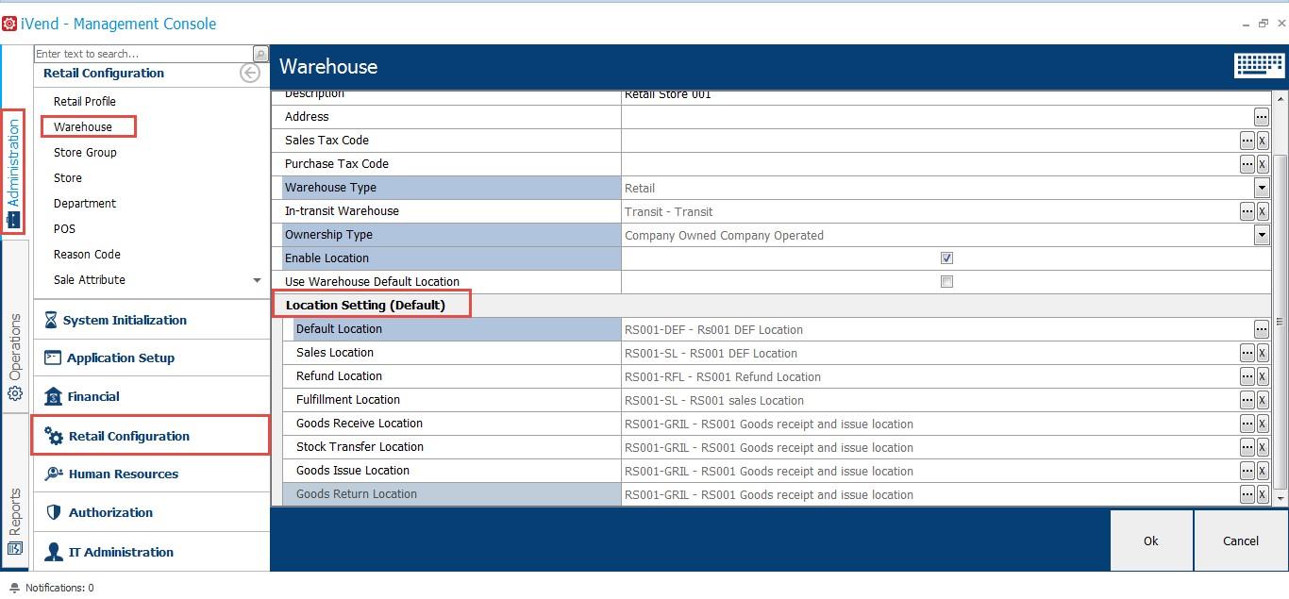Collapse sidebar with back arrow icon

pyautogui.click(x=250, y=73)
